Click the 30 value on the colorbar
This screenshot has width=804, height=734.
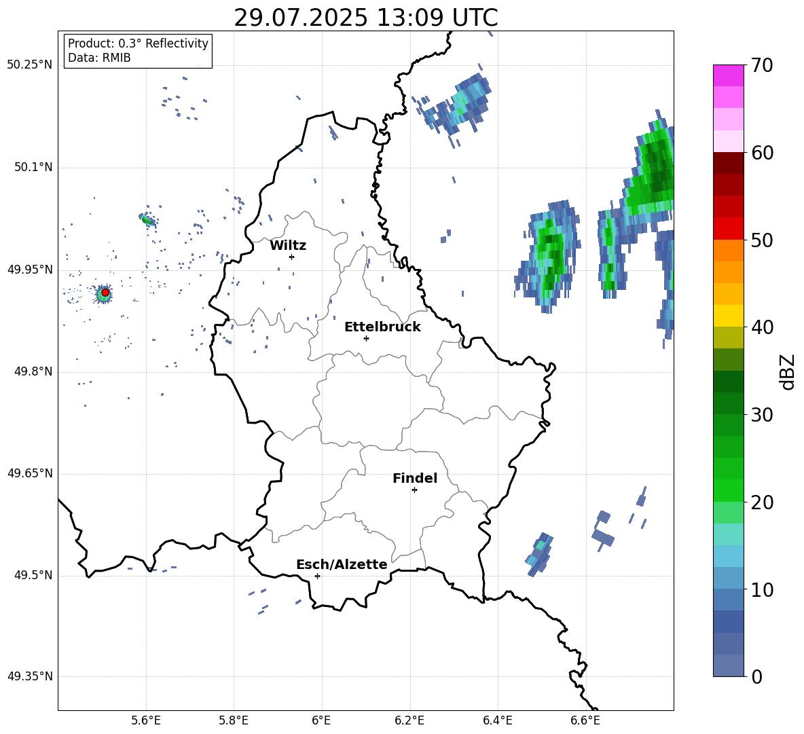pos(762,415)
